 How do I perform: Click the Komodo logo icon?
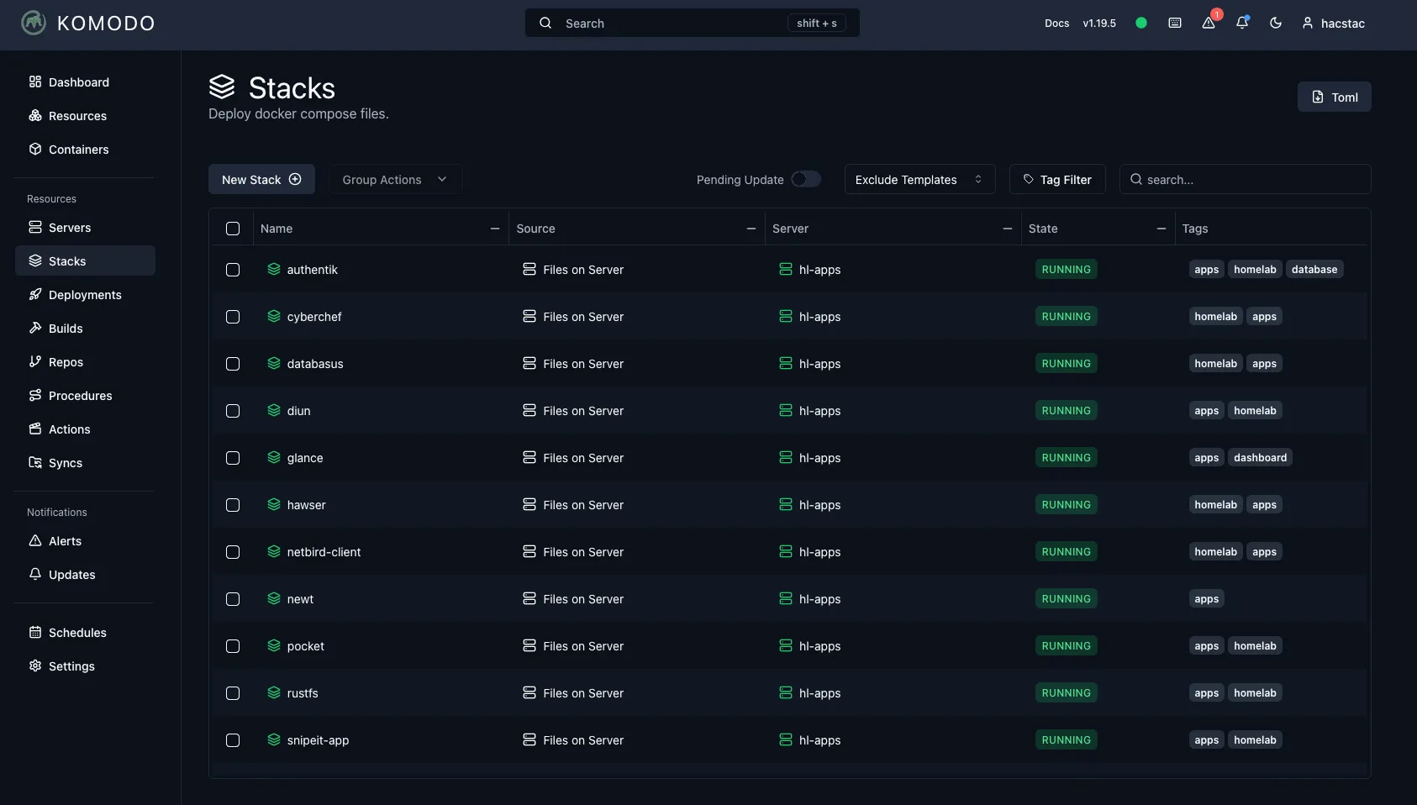34,23
